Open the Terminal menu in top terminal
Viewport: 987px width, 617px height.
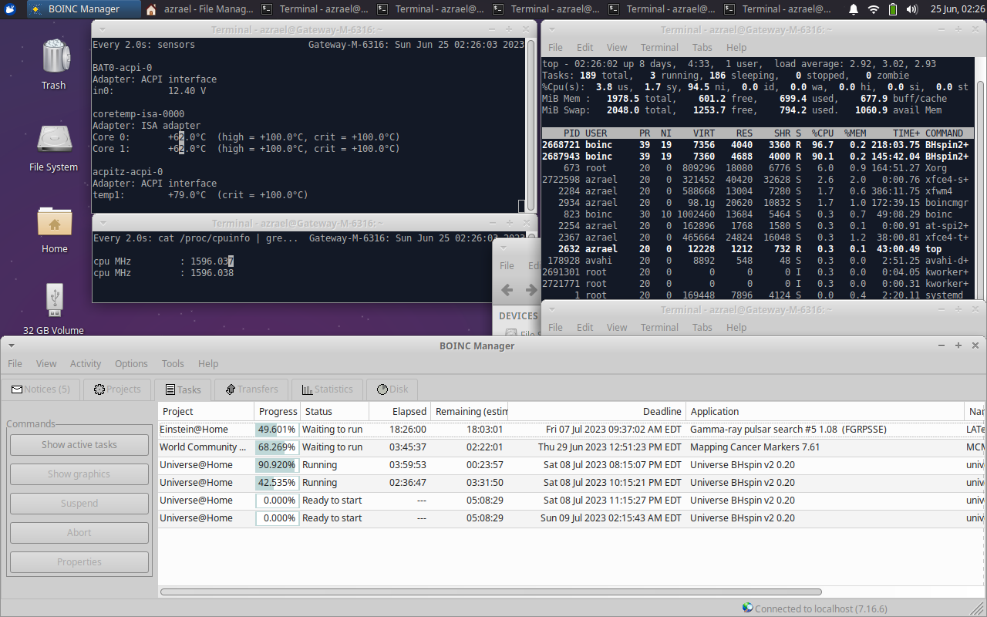coord(659,47)
